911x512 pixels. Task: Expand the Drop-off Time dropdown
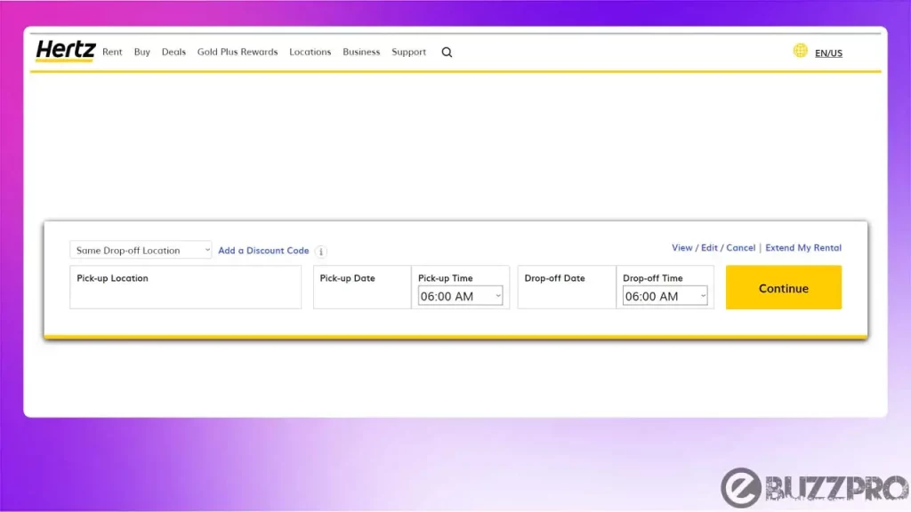[x=665, y=296]
